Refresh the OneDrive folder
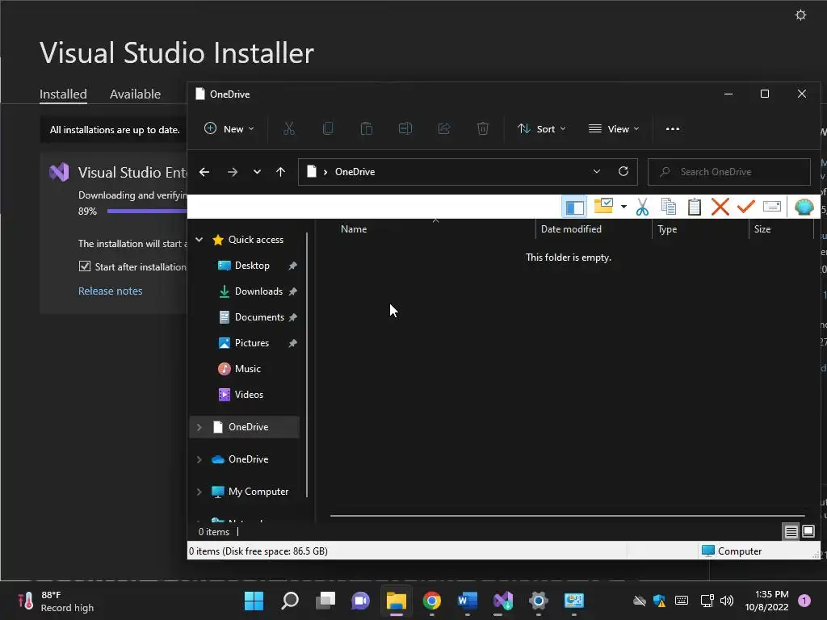The width and height of the screenshot is (827, 620). point(623,171)
